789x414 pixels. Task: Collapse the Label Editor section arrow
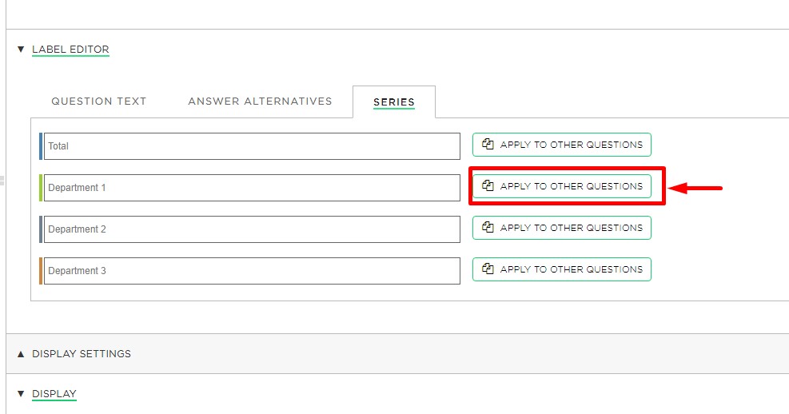click(21, 50)
